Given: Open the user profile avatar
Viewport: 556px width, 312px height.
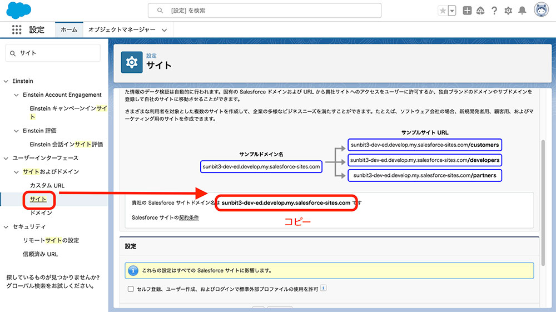Looking at the screenshot, I should coord(541,10).
